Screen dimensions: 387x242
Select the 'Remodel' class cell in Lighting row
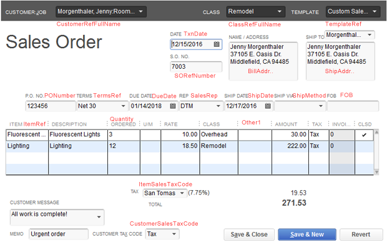pyautogui.click(x=219, y=146)
